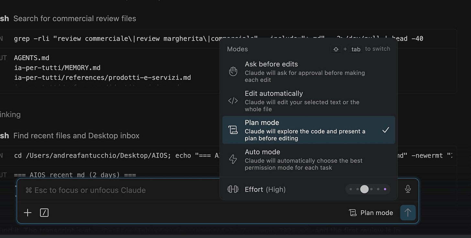Open the slash commands icon
The height and width of the screenshot is (238, 471).
44,212
